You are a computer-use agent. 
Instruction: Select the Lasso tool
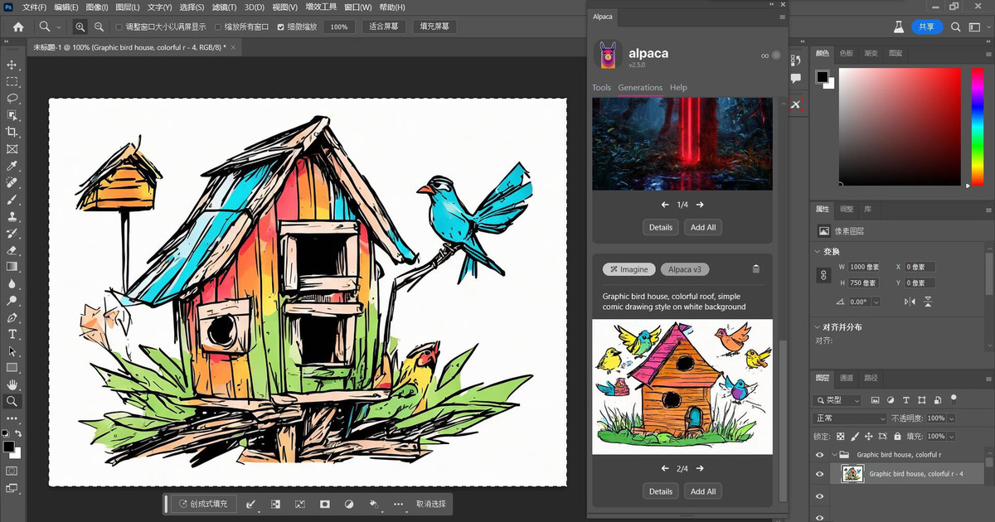pyautogui.click(x=12, y=99)
